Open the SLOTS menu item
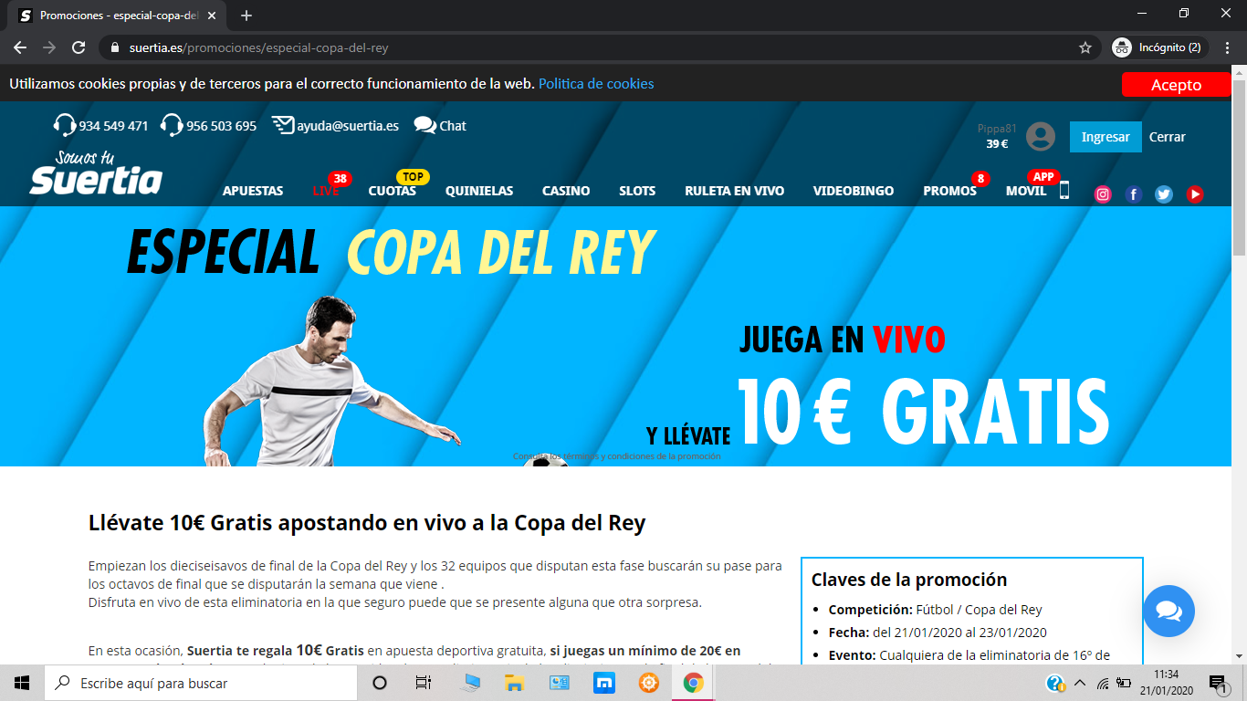This screenshot has width=1247, height=701. tap(637, 191)
